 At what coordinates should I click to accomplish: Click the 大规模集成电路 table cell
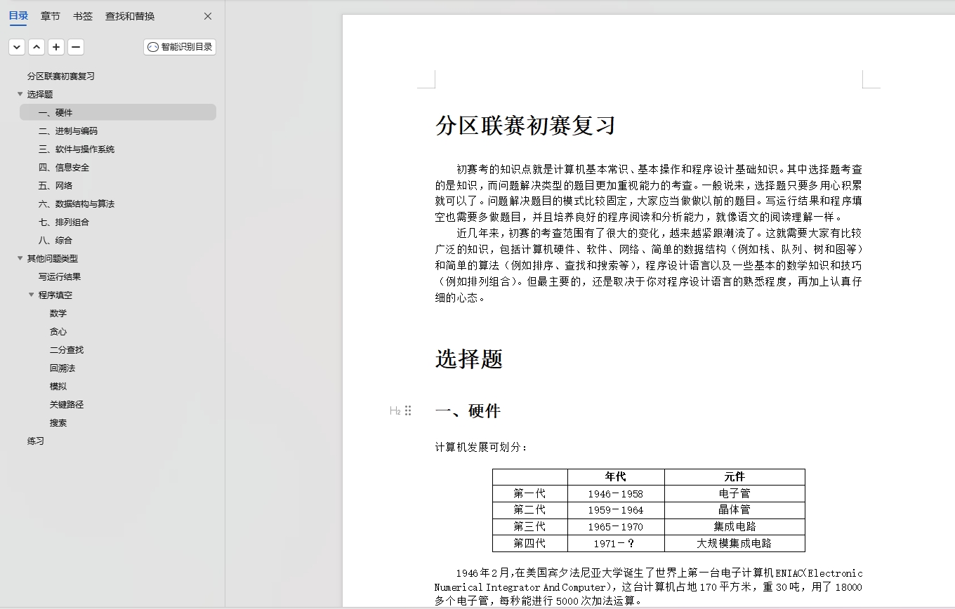coord(735,543)
